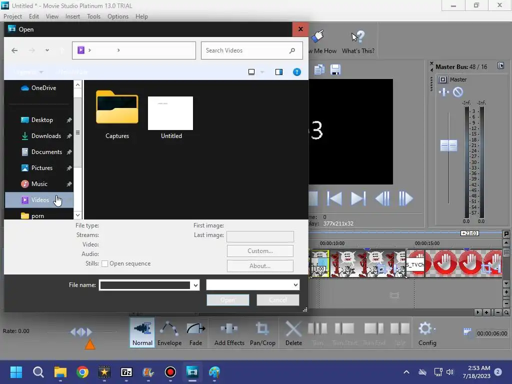
Task: Adjust the Master volume fader
Action: [448, 145]
